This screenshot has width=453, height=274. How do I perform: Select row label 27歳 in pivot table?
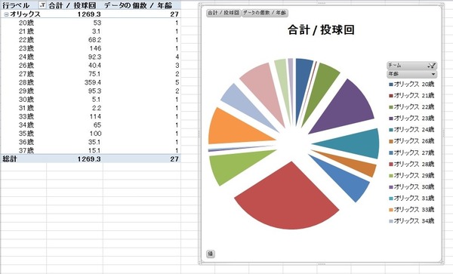pos(26,74)
